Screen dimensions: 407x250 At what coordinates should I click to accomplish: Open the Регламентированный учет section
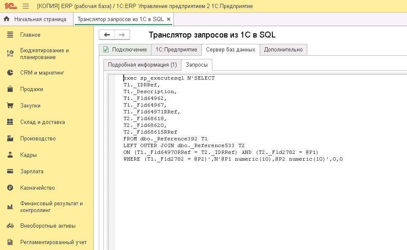coord(53,242)
